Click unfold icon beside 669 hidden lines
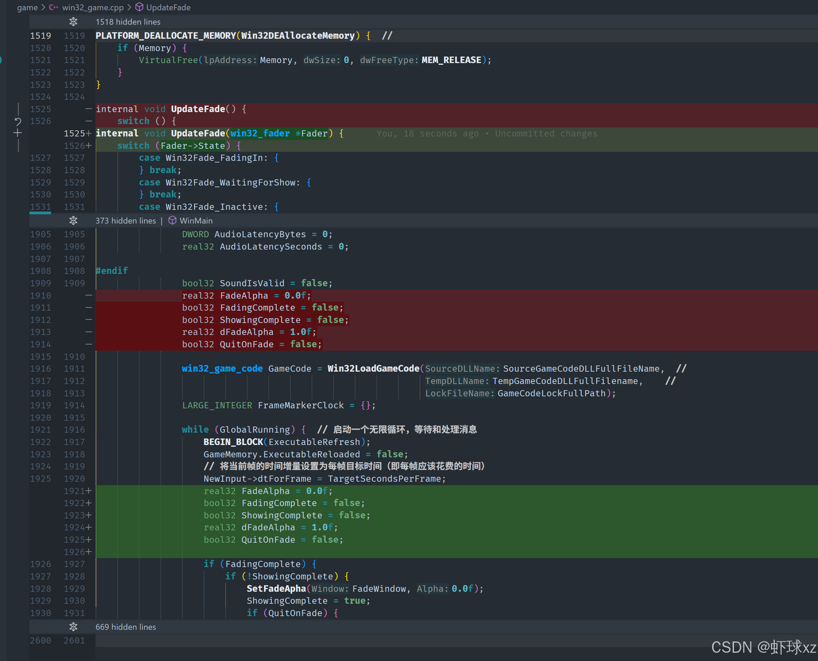The width and height of the screenshot is (818, 661). tap(73, 627)
